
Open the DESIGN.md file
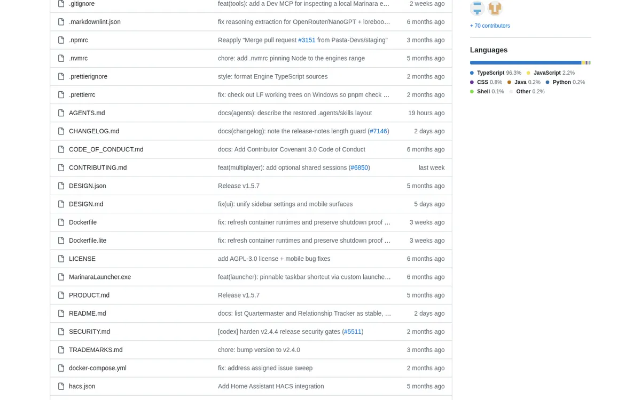coord(86,204)
